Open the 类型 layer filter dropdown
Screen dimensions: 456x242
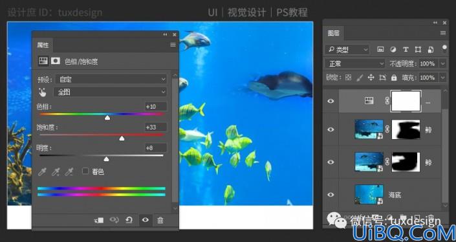click(x=347, y=50)
